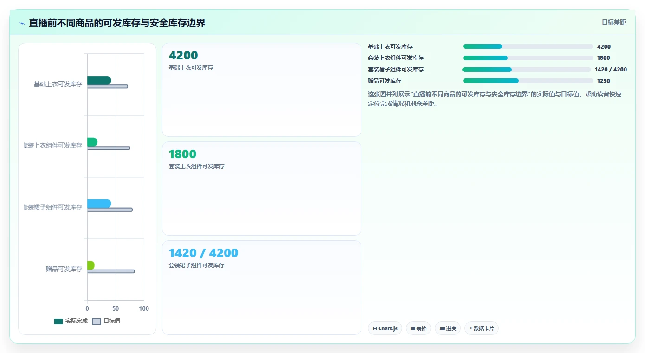Click the 目标差距 label in header
Image resolution: width=645 pixels, height=353 pixels.
click(x=613, y=22)
